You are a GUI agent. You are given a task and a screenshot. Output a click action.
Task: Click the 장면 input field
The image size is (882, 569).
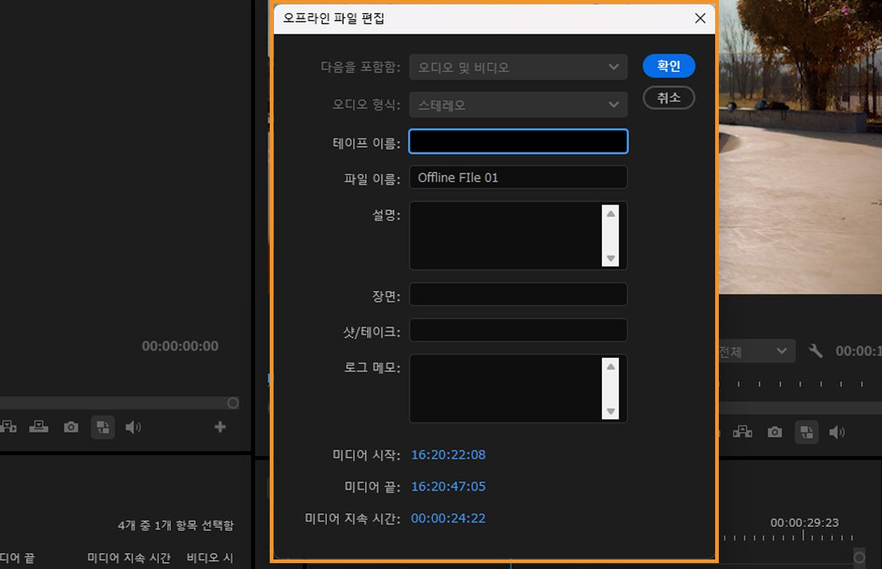[x=518, y=295]
